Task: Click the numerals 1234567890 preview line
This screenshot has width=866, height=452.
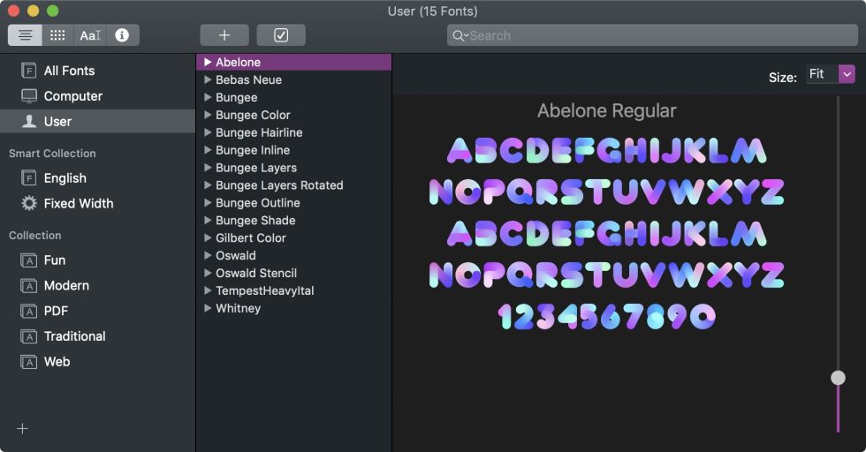Action: (606, 317)
